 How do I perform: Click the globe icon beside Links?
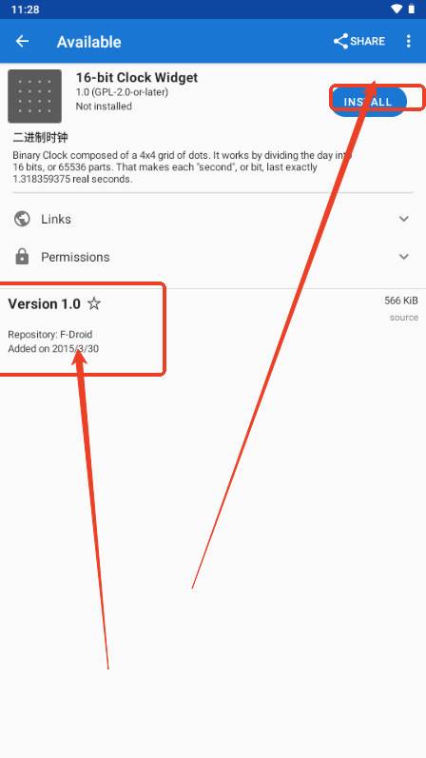tap(22, 219)
